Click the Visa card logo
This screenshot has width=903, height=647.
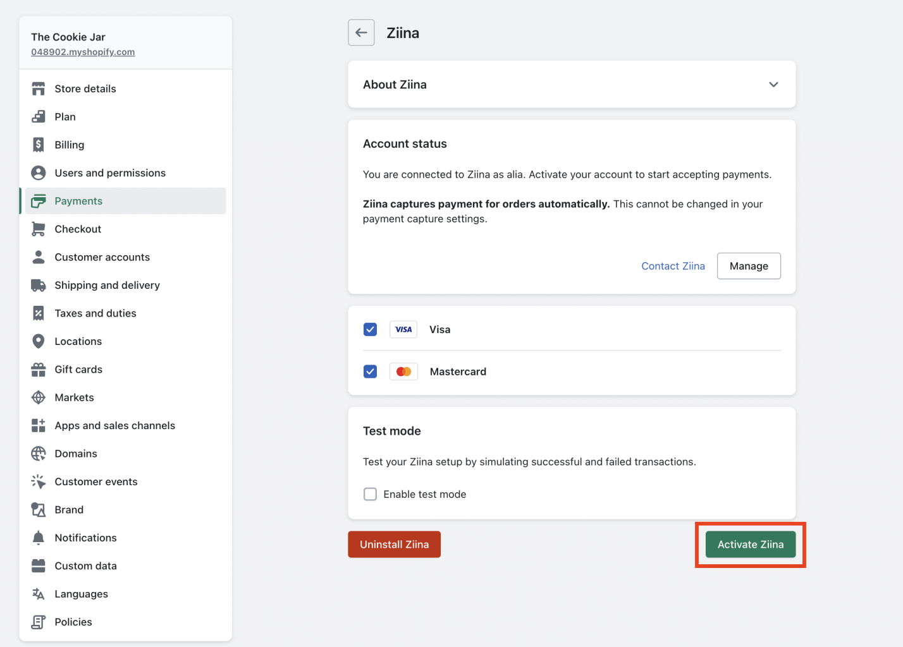pyautogui.click(x=403, y=329)
